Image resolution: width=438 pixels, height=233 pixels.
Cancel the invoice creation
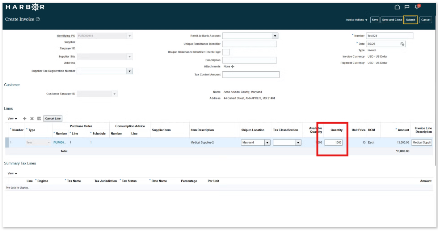[426, 20]
